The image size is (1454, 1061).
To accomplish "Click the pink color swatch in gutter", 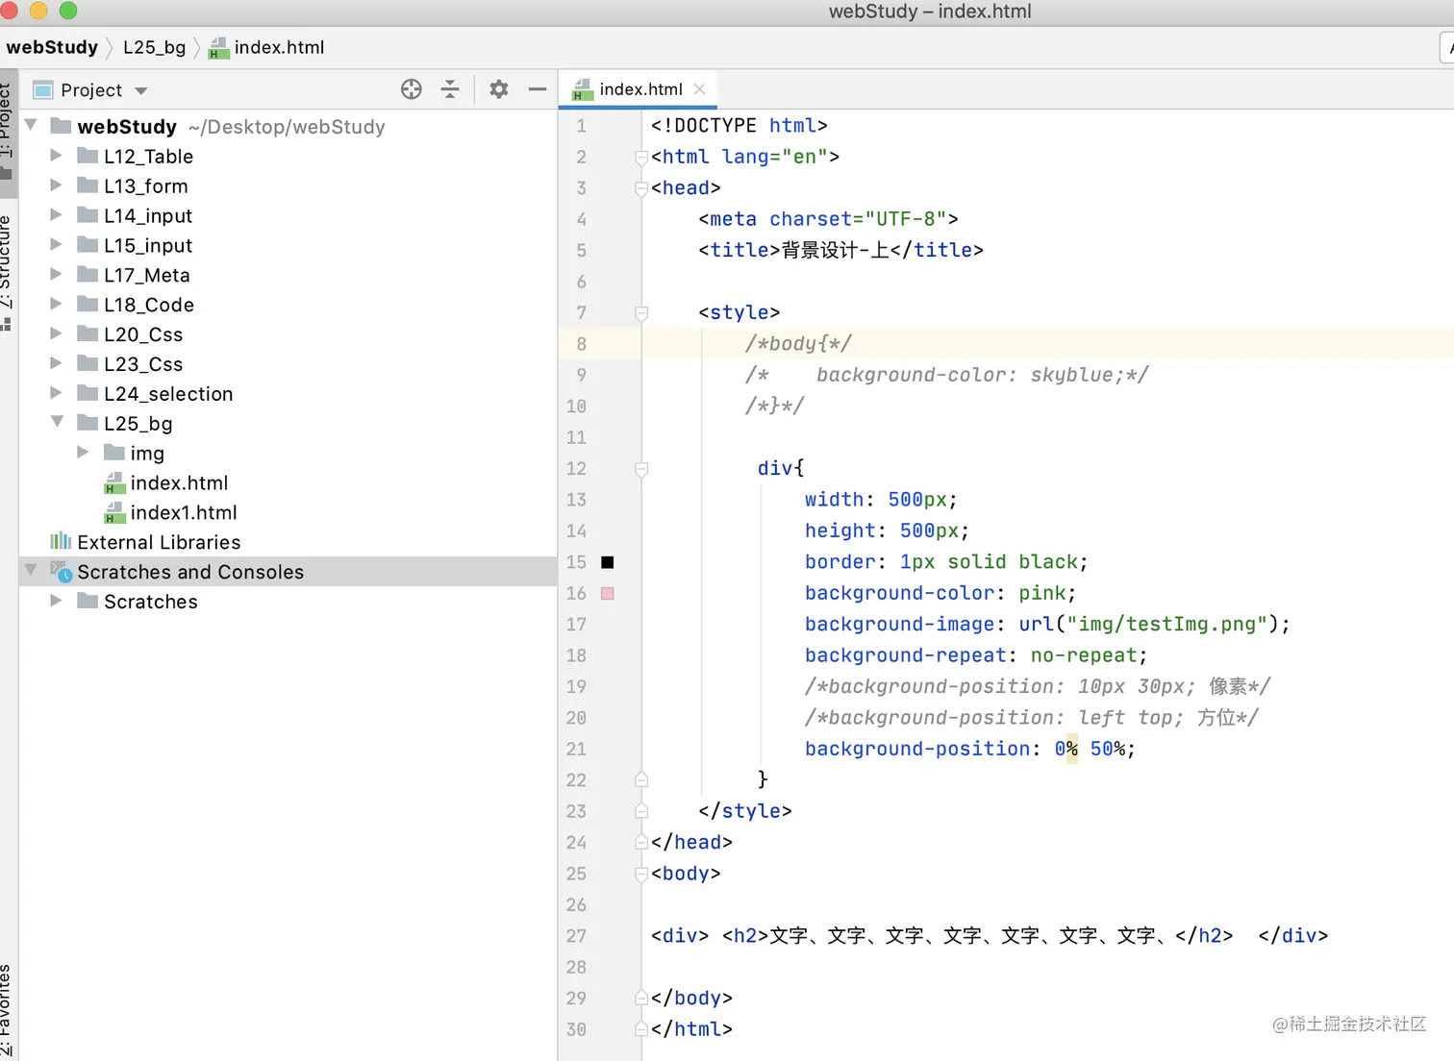I will click(x=607, y=594).
